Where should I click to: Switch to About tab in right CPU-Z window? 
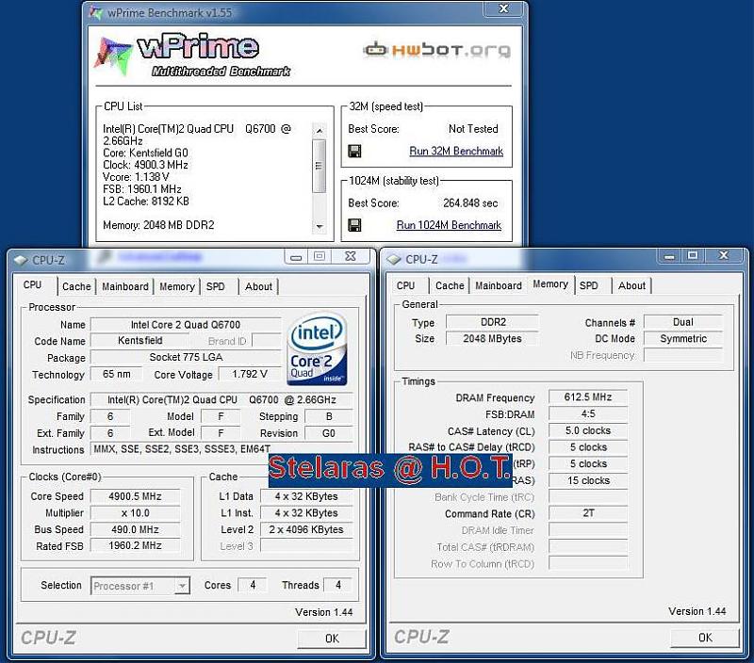(631, 286)
